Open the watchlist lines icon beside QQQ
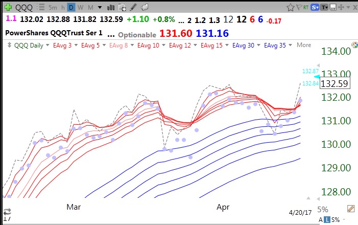The image size is (358, 225). pyautogui.click(x=41, y=7)
